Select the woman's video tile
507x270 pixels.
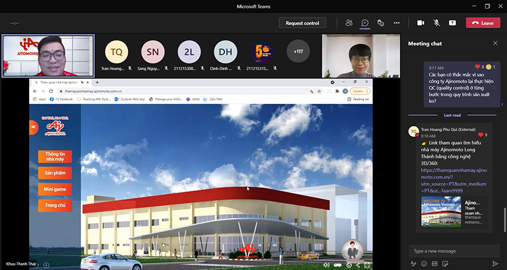pyautogui.click(x=361, y=56)
